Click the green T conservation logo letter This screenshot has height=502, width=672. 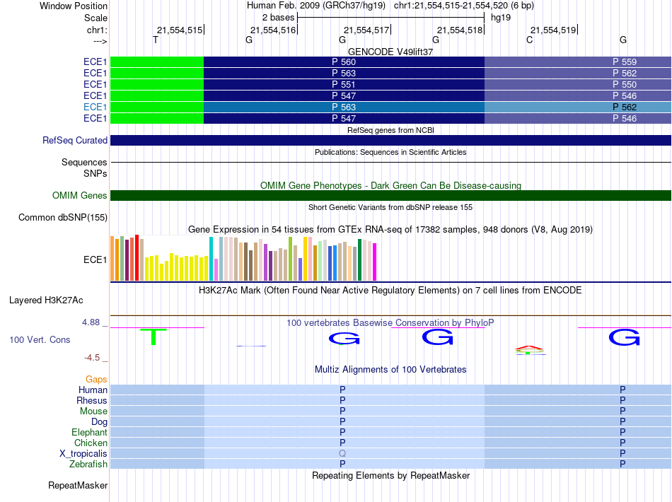click(x=153, y=337)
